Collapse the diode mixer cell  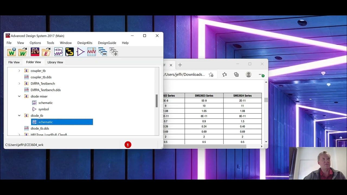point(19,96)
